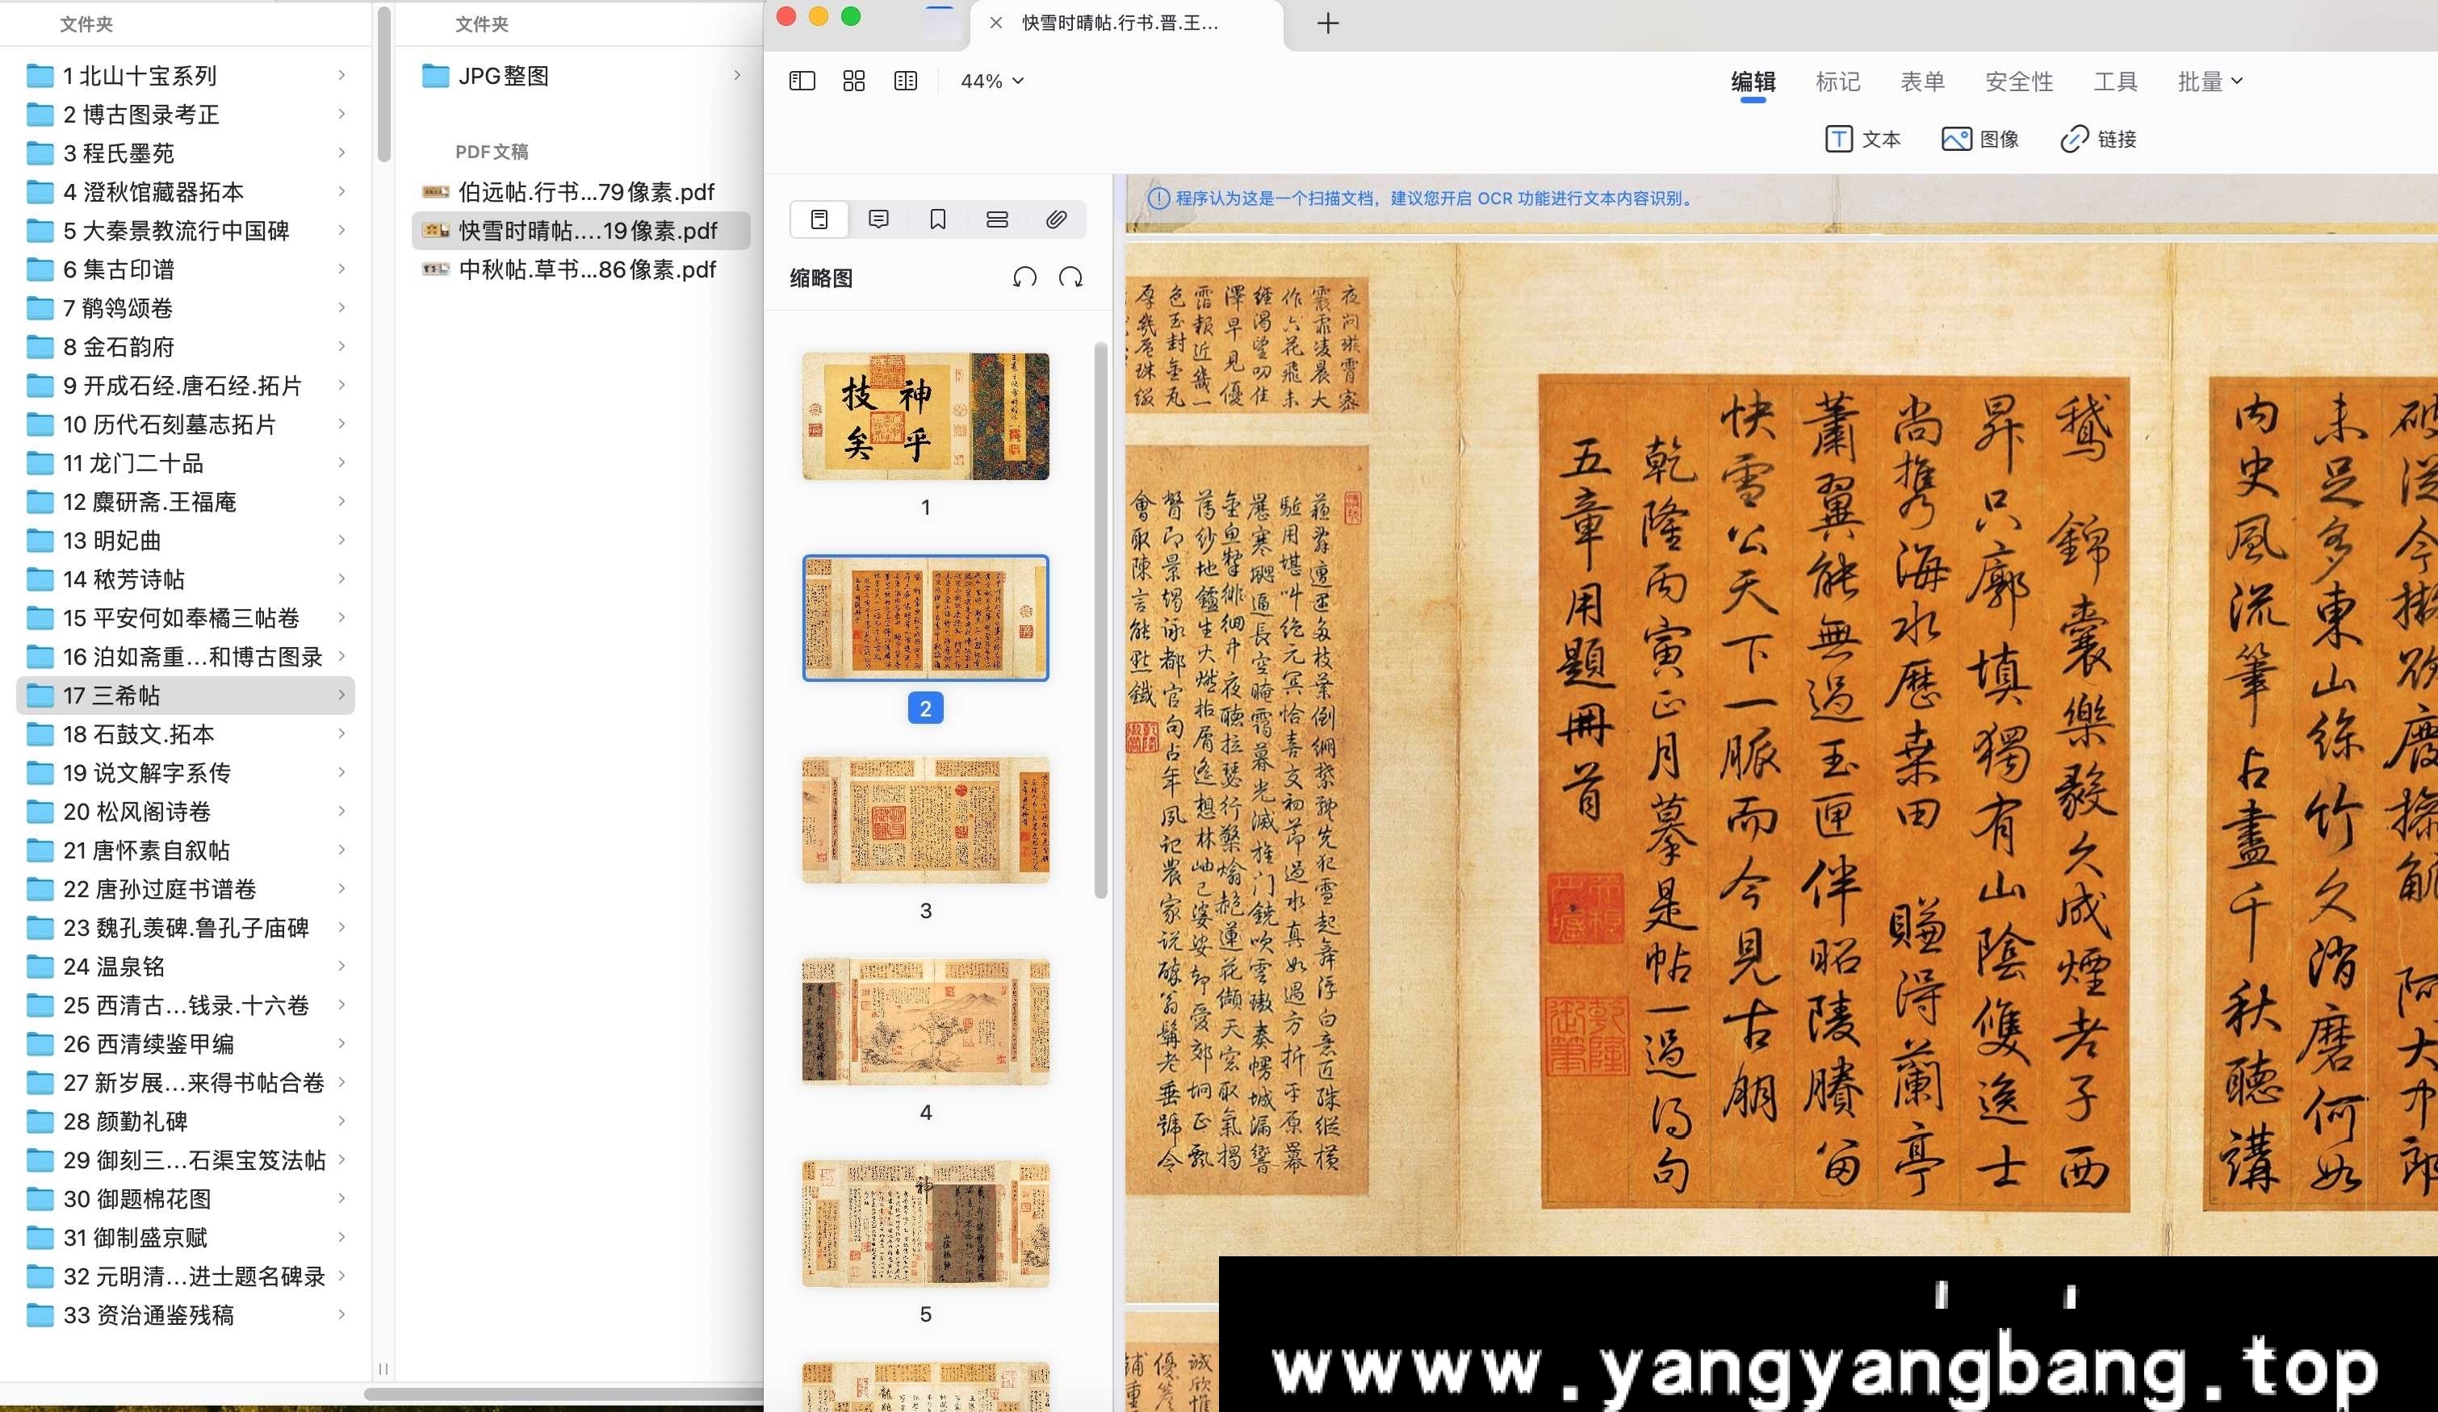Switch to the 标记 tab
Screen dimensions: 2438x1412
[1837, 81]
